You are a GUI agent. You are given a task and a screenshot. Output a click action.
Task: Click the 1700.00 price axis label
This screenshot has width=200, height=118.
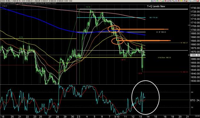coord(195,30)
